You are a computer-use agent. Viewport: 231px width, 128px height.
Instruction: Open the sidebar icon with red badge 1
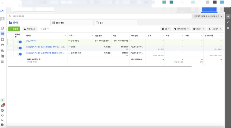pos(3,105)
